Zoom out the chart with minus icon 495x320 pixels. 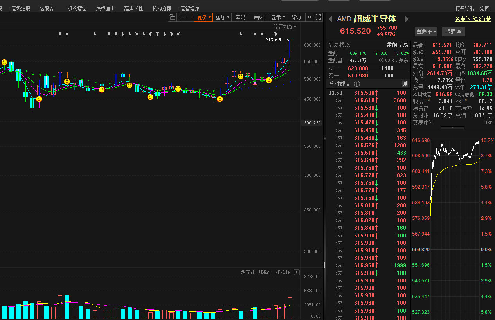click(x=189, y=17)
